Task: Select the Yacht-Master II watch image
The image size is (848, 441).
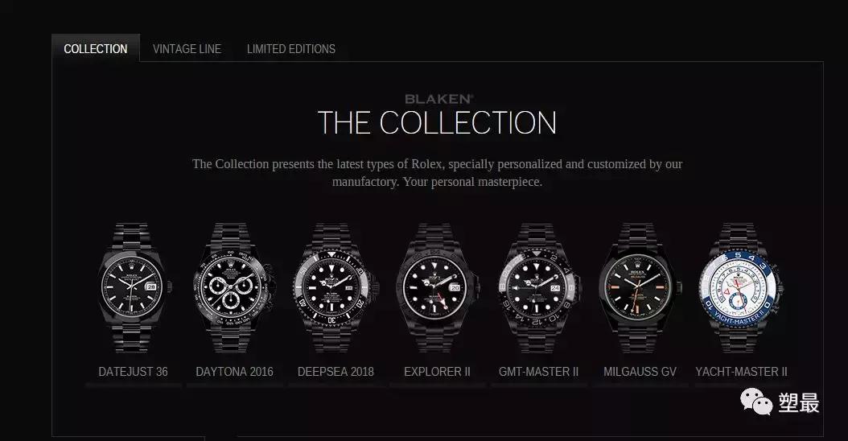Action: tap(742, 288)
